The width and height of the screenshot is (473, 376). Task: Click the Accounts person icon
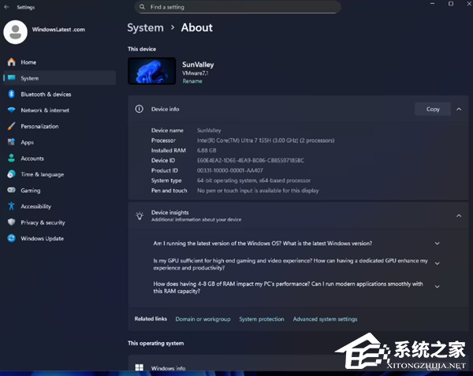tap(12, 158)
